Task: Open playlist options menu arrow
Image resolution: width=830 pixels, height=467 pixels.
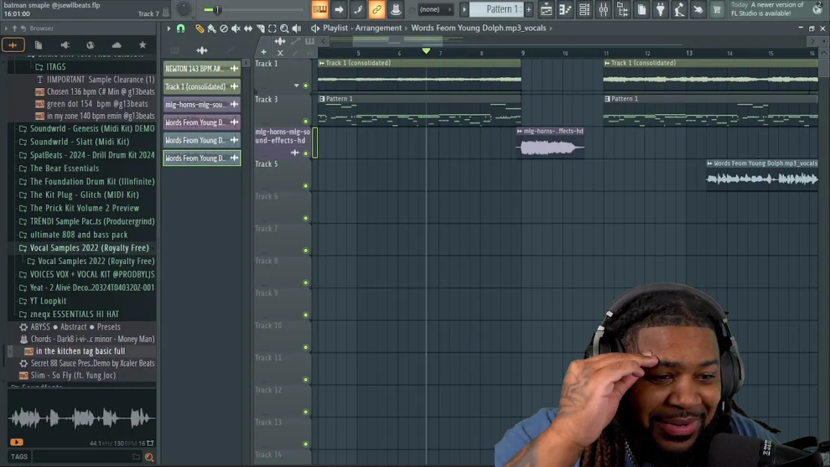Action: tap(168, 29)
